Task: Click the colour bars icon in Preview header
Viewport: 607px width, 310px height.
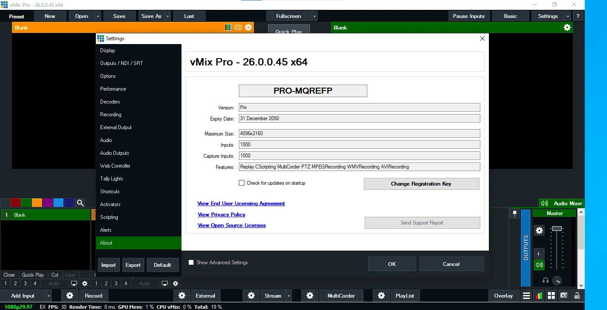Action: [x=228, y=27]
